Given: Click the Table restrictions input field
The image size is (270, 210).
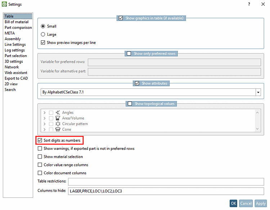Looking at the screenshot, I should click(x=166, y=181).
